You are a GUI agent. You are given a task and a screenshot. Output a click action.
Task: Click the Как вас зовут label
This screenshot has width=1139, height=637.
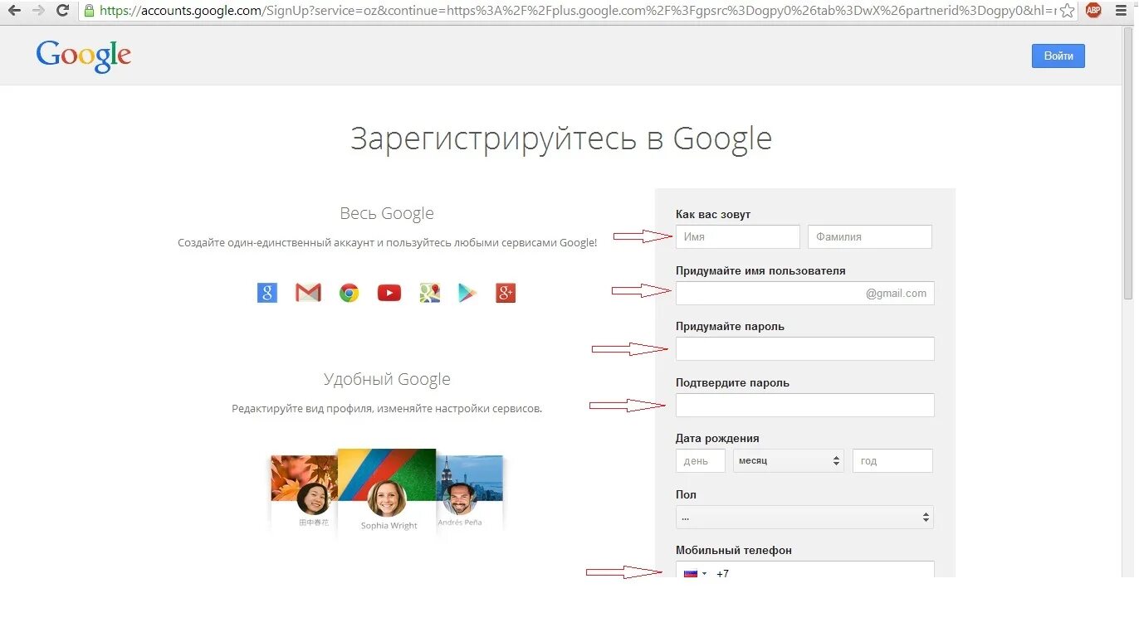713,214
